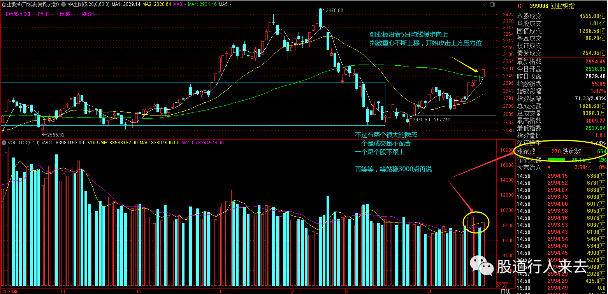Click the 昨日收盘 2939.40 value

[x=595, y=76]
